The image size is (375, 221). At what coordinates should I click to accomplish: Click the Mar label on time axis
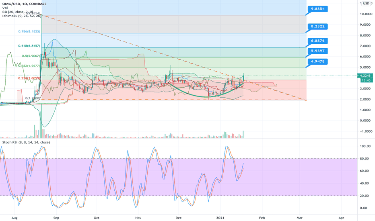pyautogui.click(x=300, y=218)
